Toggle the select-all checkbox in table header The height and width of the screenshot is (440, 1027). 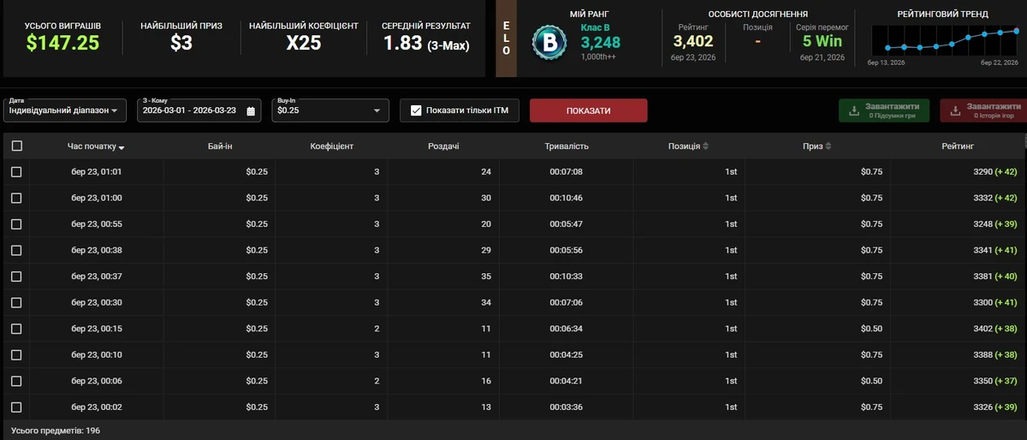tap(16, 146)
